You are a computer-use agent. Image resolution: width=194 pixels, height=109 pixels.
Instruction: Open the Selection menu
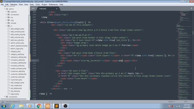[14, 5]
